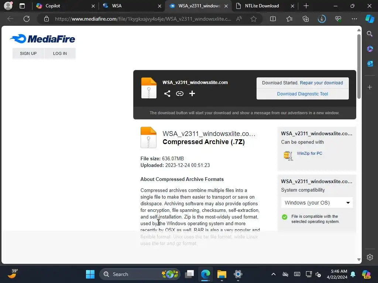Viewport: 378px width, 283px height.
Task: Go back to the previous page
Action: click(x=10, y=19)
